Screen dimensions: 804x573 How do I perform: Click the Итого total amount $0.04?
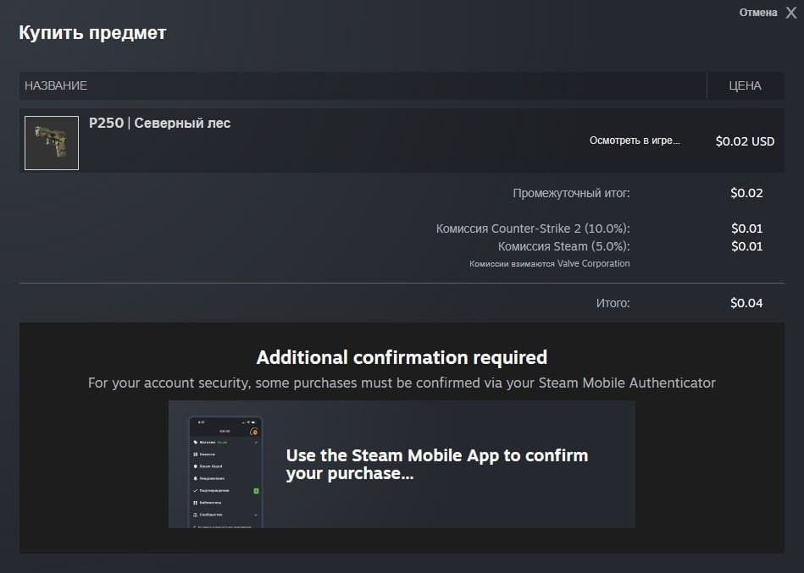pos(746,303)
